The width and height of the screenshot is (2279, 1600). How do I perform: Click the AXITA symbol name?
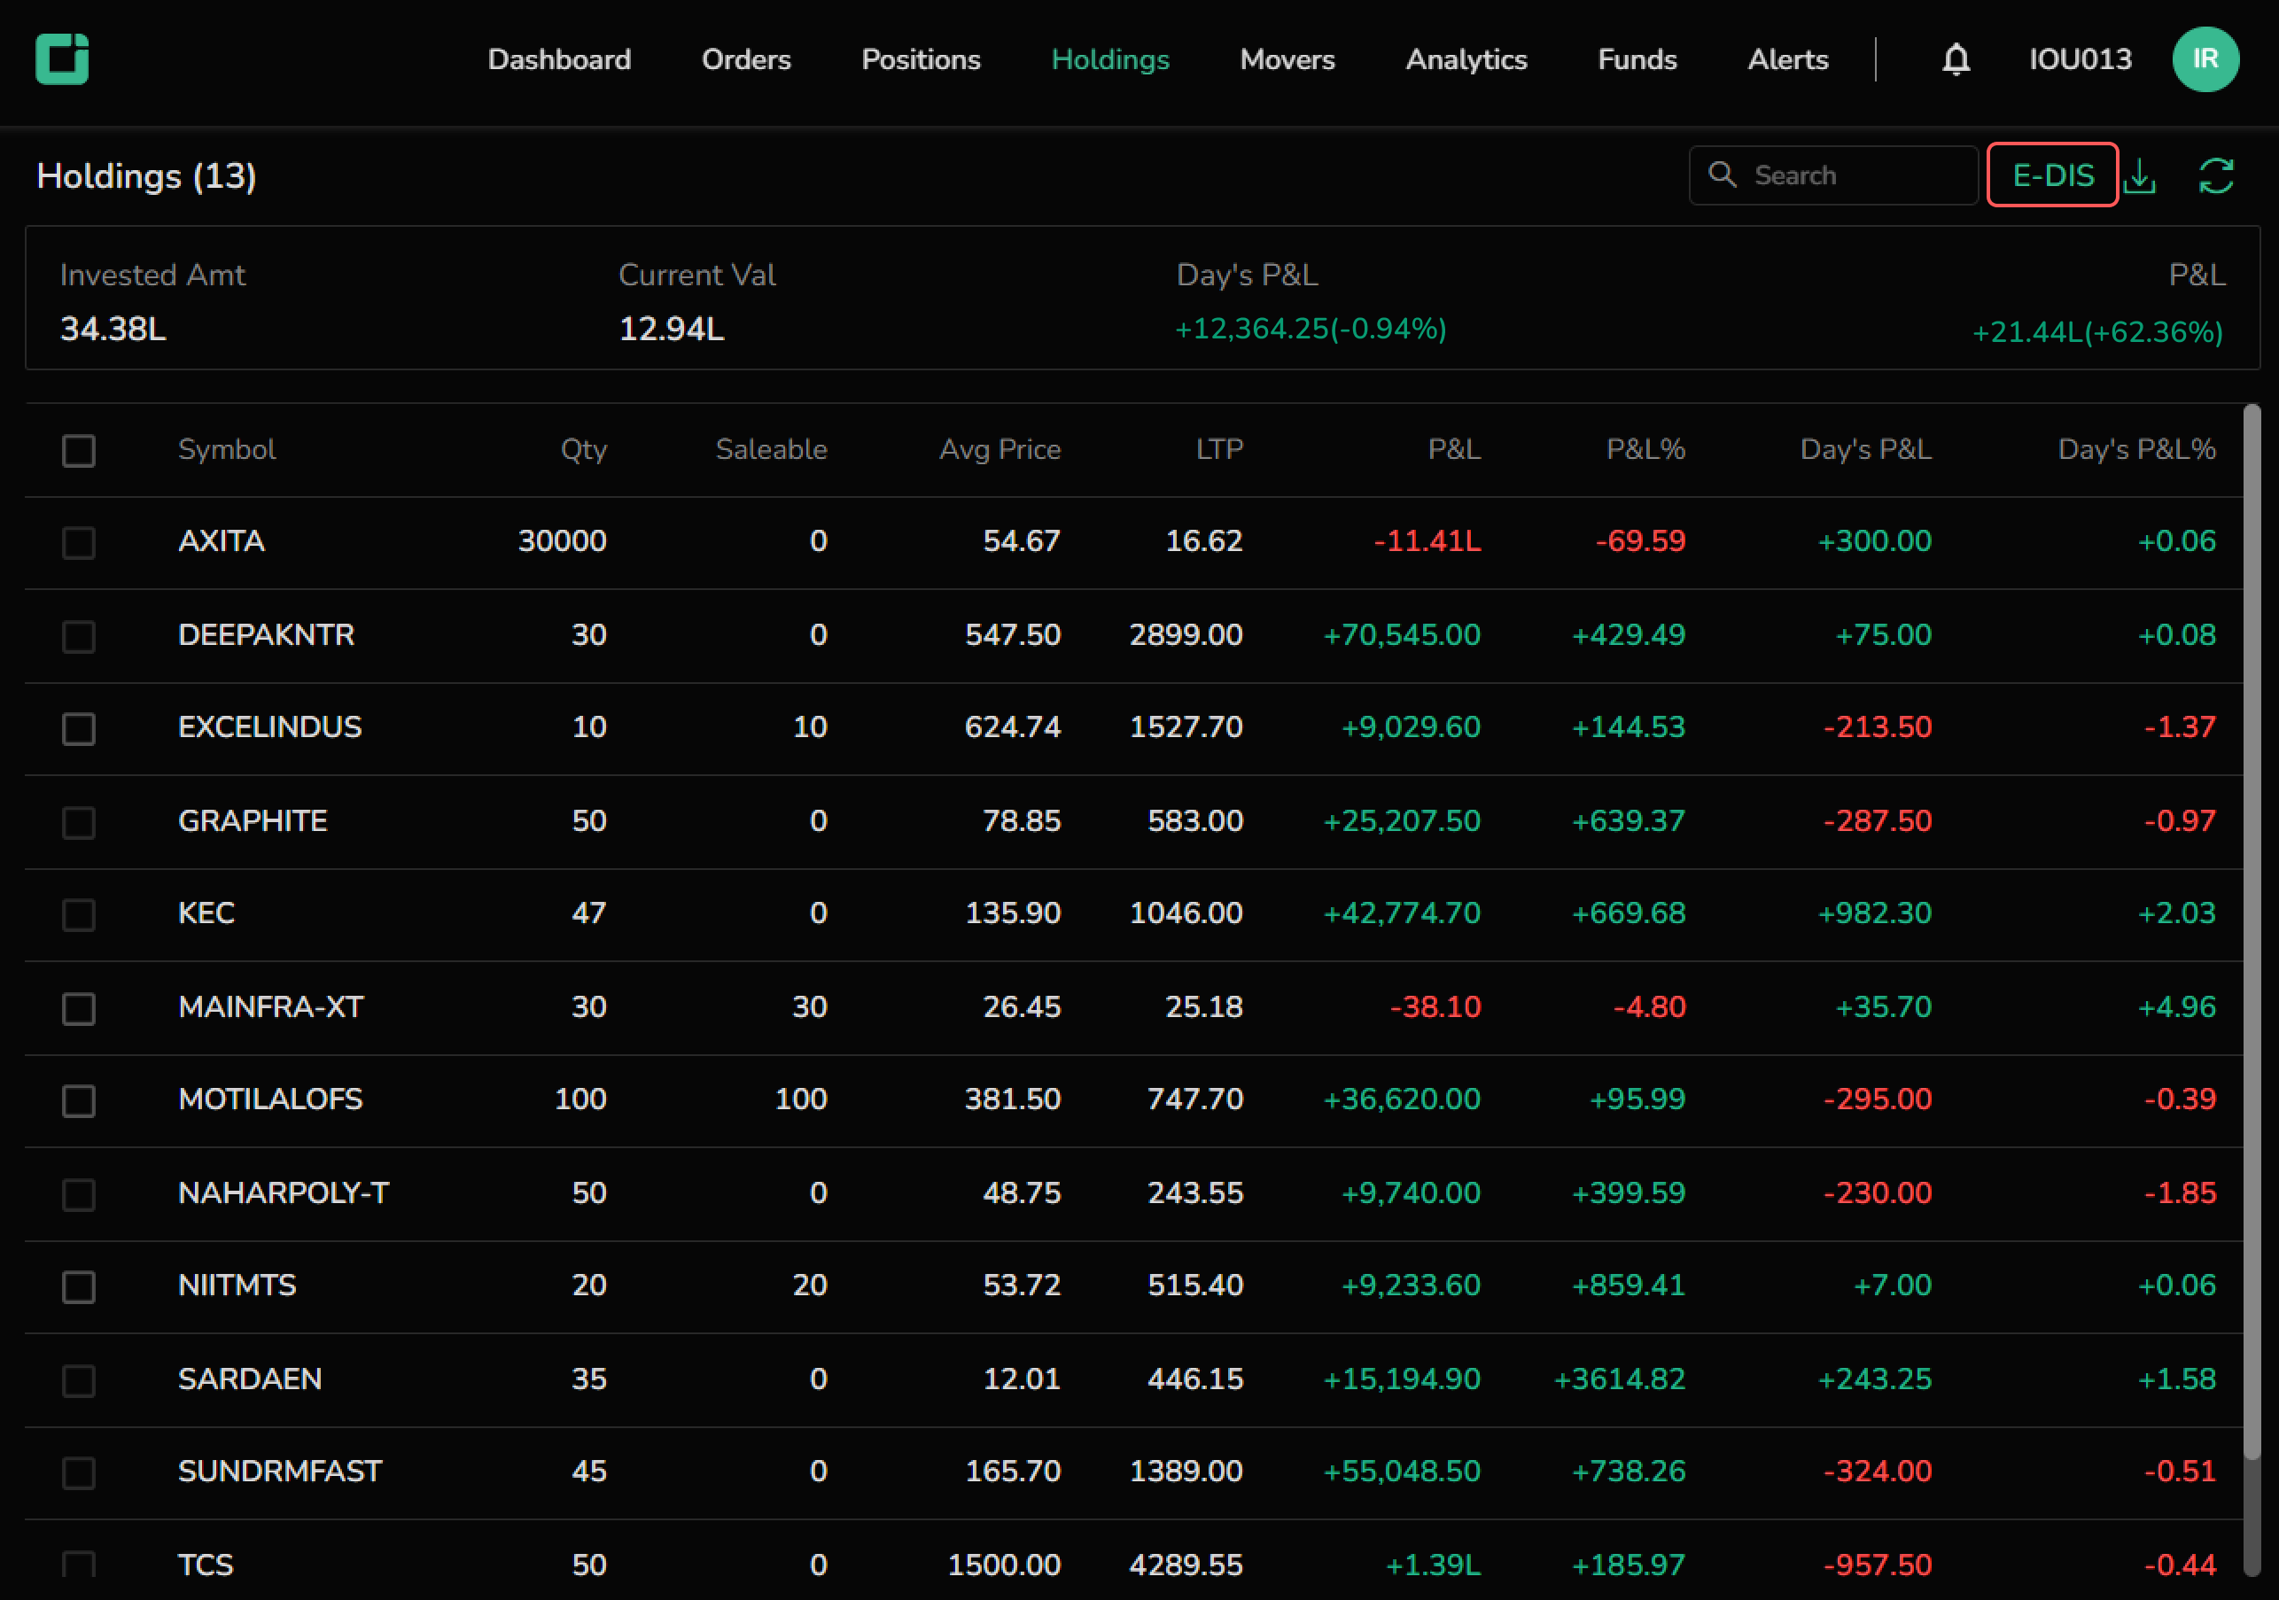click(x=222, y=541)
